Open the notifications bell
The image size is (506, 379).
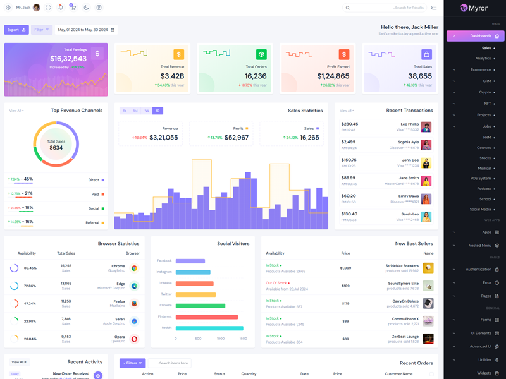tap(61, 8)
